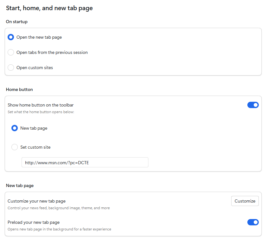This screenshot has height=252, width=274.
Task: Click the msn.com custom site URL field
Action: tap(85, 162)
